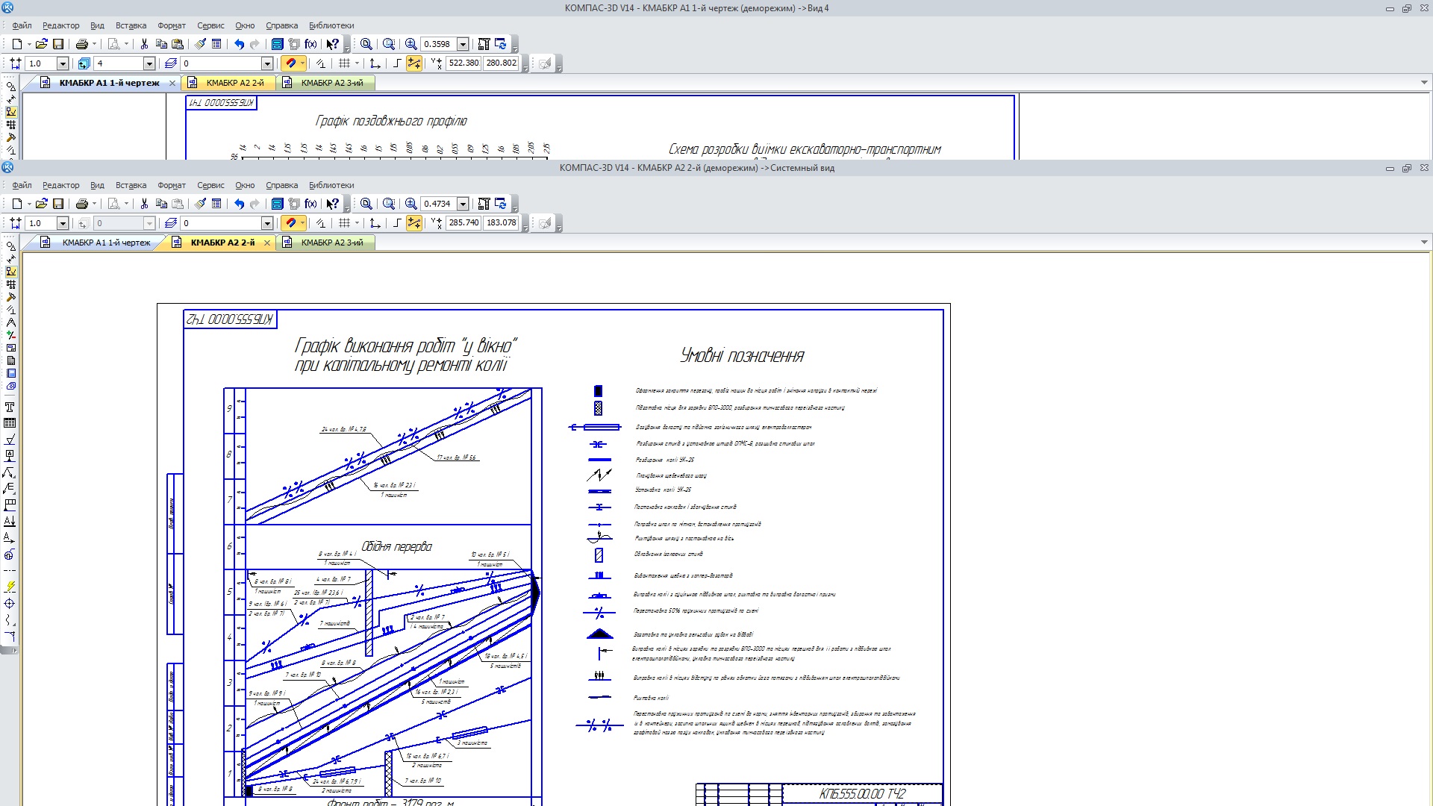The width and height of the screenshot is (1433, 806).
Task: Click Cut scissors icon in front A2 window
Action: pyautogui.click(x=144, y=204)
